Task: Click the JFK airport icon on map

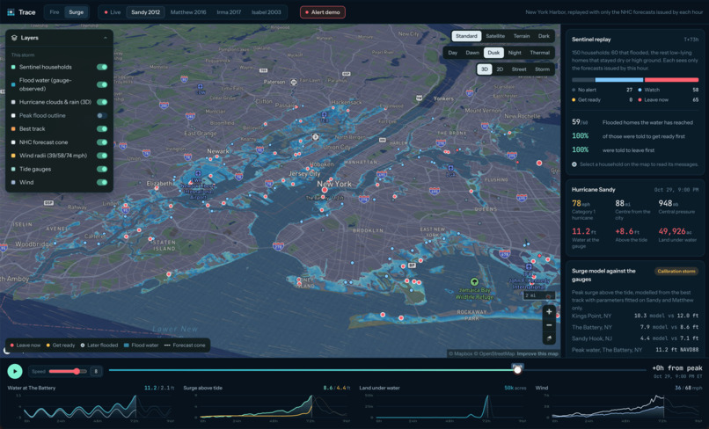Action: 529,266
